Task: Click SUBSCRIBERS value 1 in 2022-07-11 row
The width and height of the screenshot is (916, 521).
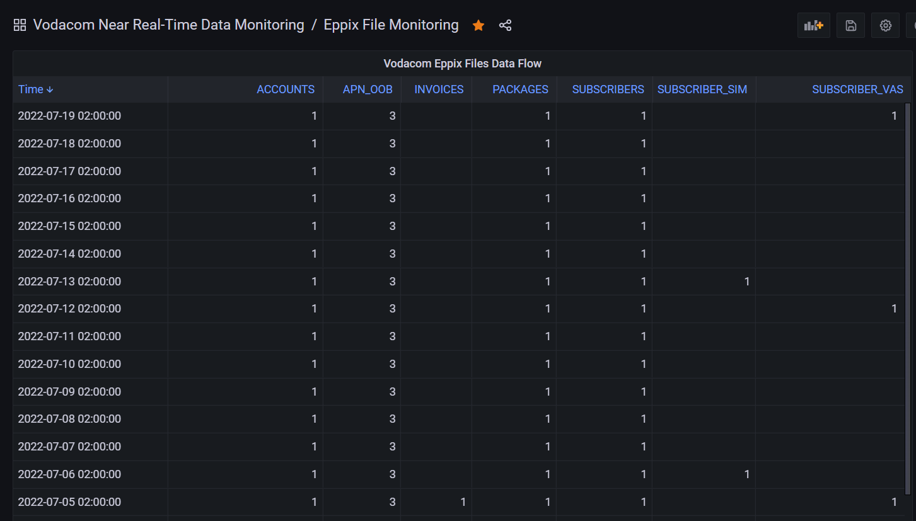Action: click(x=644, y=336)
